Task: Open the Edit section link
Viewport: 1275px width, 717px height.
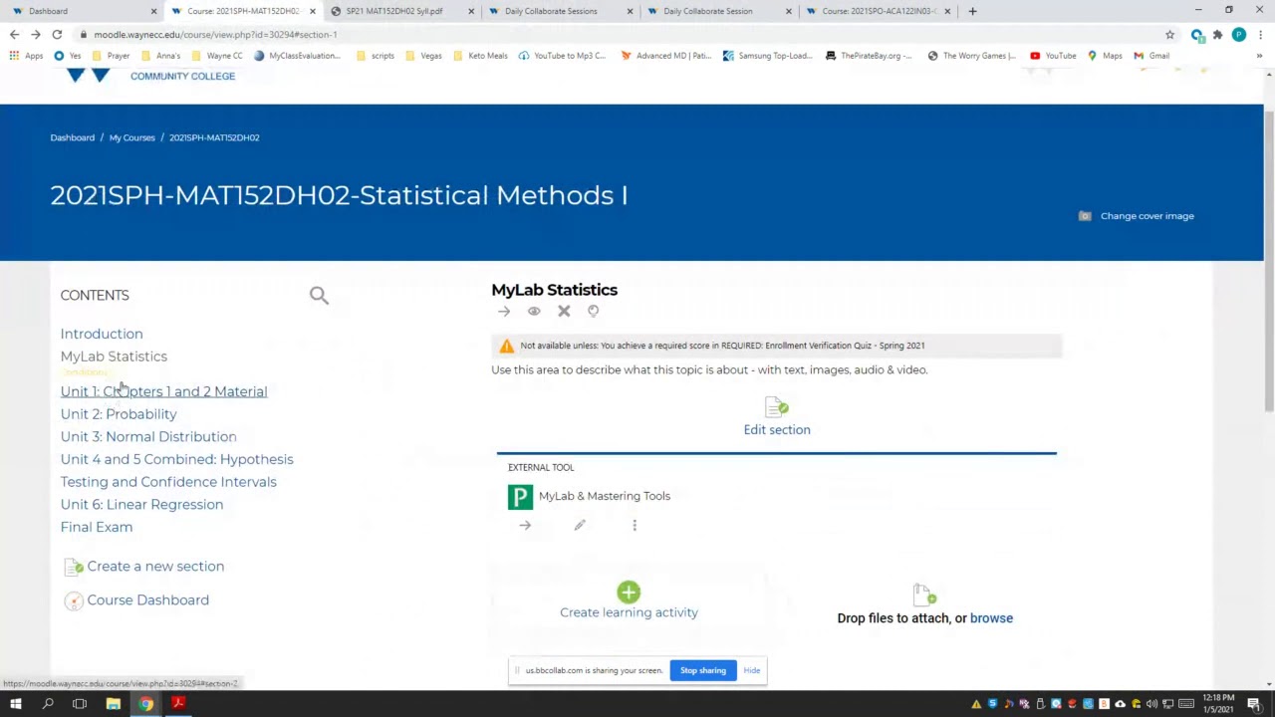Action: [x=777, y=429]
